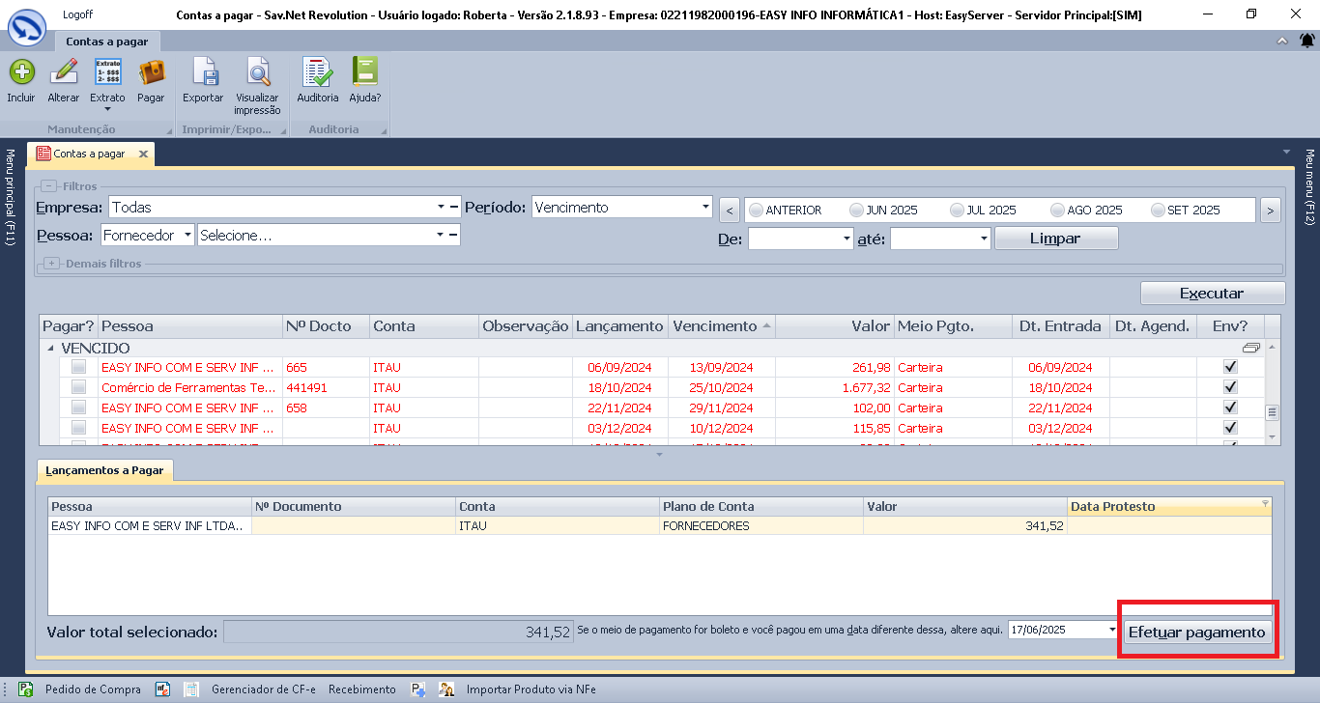Switch to the Lançamentos a Pagar tab
Screen dimensions: 1320x703
point(106,470)
